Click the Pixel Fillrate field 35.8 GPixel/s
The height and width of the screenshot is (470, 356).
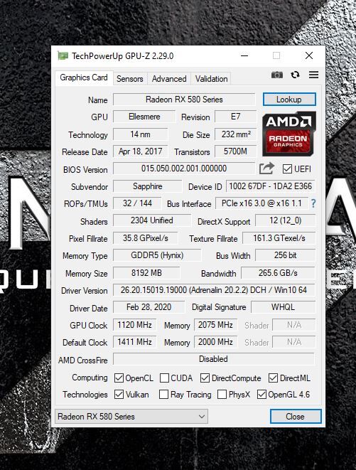146,238
